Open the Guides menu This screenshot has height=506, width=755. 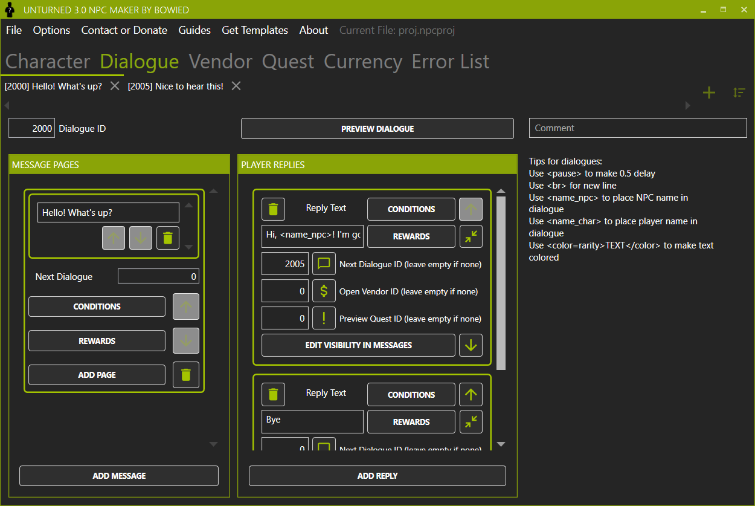[x=194, y=30]
